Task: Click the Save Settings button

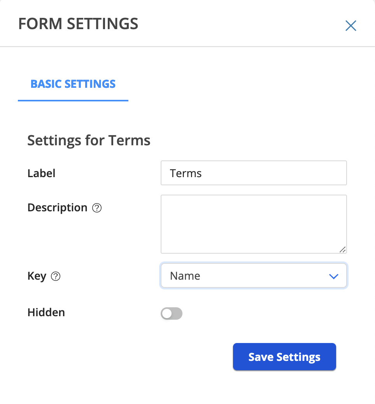Action: tap(284, 357)
